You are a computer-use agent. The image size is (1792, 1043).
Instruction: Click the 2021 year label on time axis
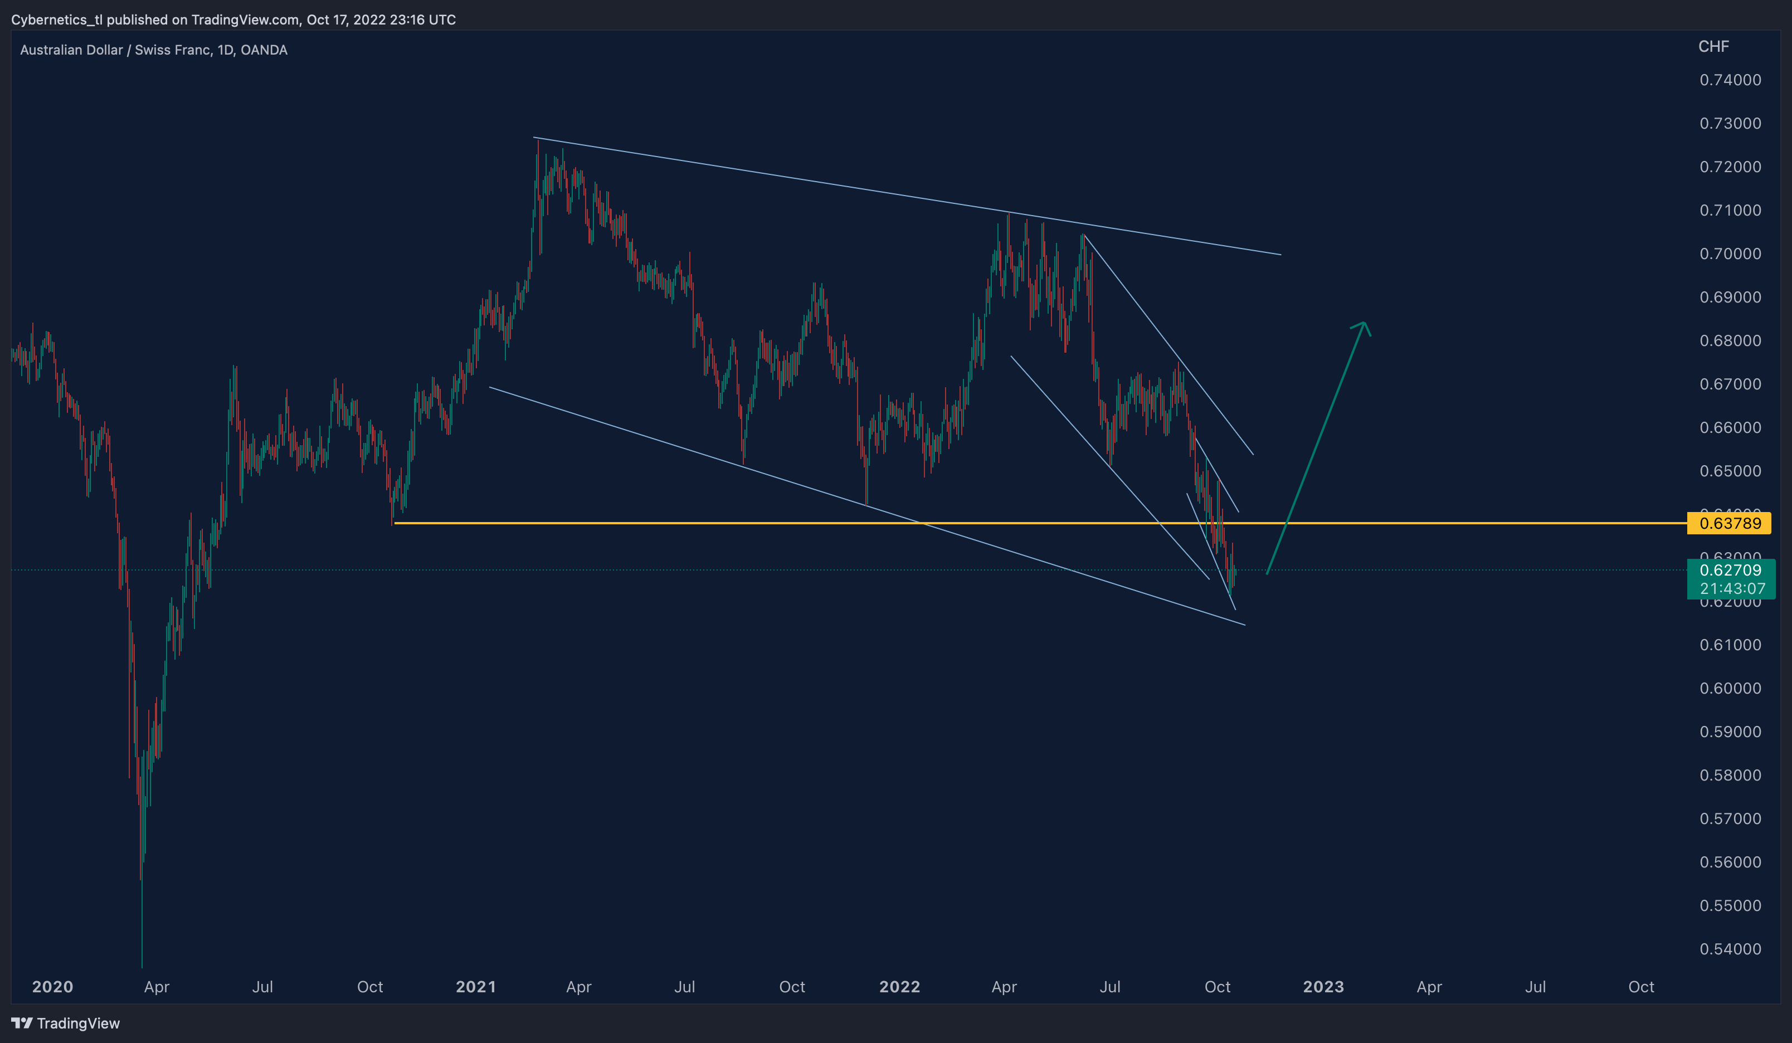coord(476,987)
